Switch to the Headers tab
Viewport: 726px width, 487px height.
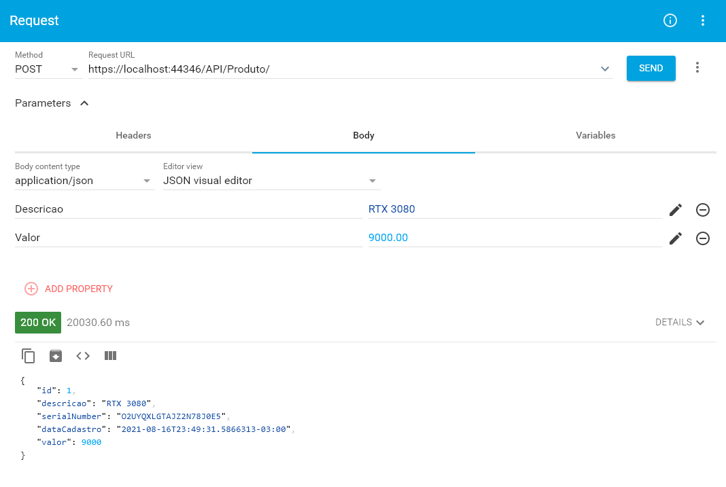tap(133, 135)
